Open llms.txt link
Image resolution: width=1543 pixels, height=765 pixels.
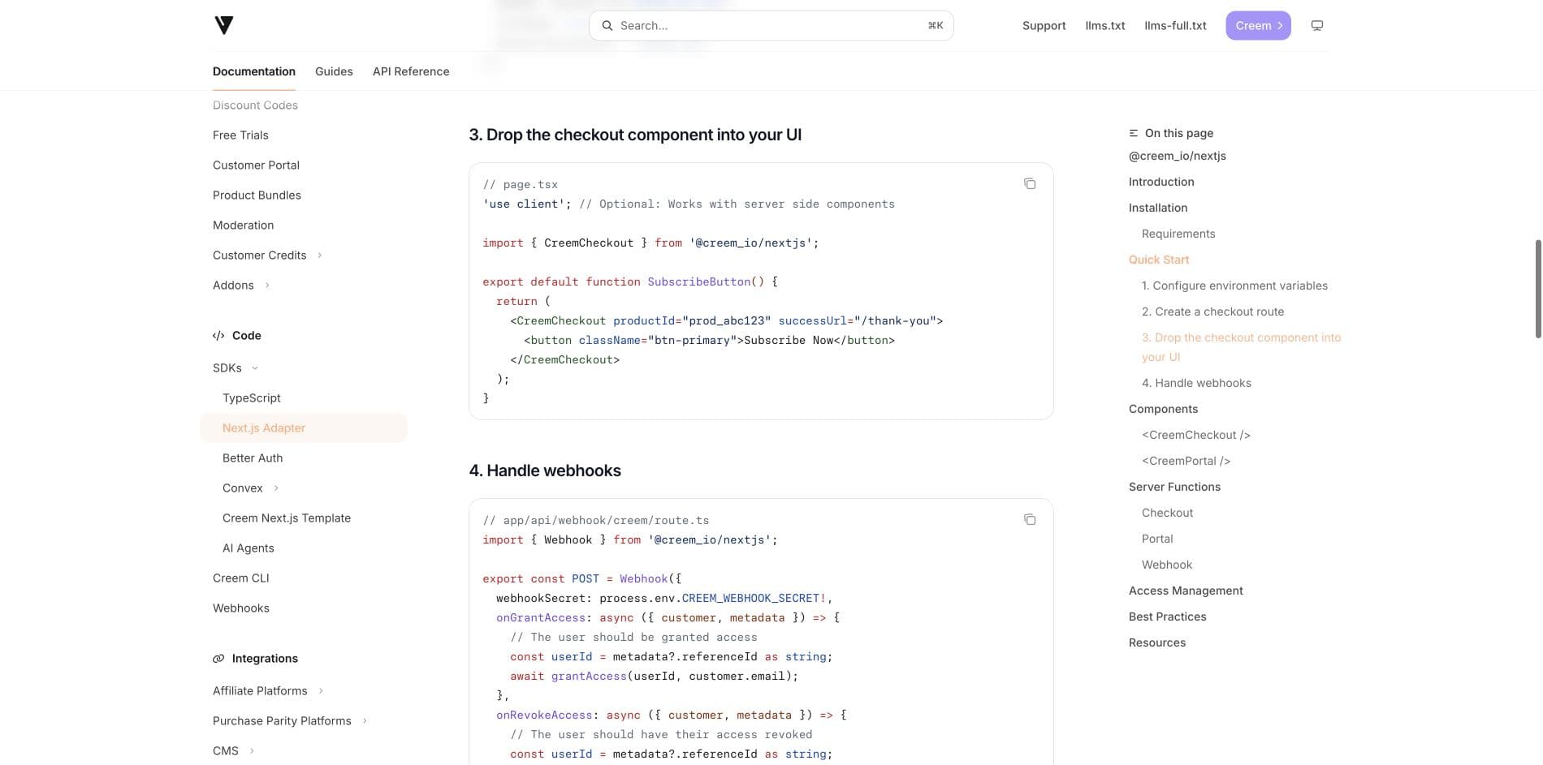(x=1105, y=26)
